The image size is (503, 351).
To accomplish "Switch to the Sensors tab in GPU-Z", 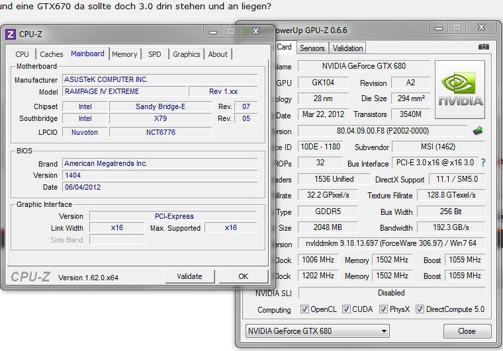I will pos(312,48).
